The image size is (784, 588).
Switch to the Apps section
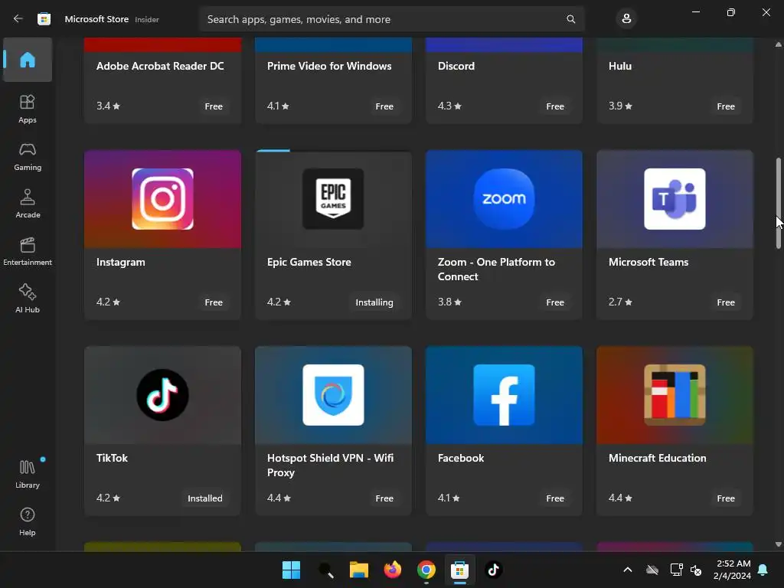pyautogui.click(x=28, y=109)
